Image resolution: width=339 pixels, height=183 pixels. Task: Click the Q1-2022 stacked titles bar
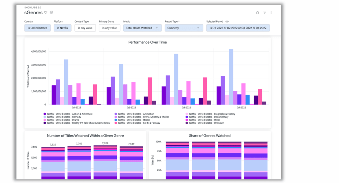pos(53,163)
